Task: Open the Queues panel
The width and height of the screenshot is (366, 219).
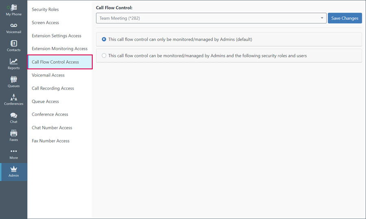Action: (13, 82)
